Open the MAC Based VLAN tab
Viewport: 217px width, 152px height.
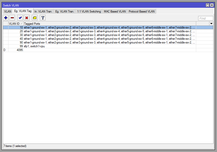tap(115, 11)
